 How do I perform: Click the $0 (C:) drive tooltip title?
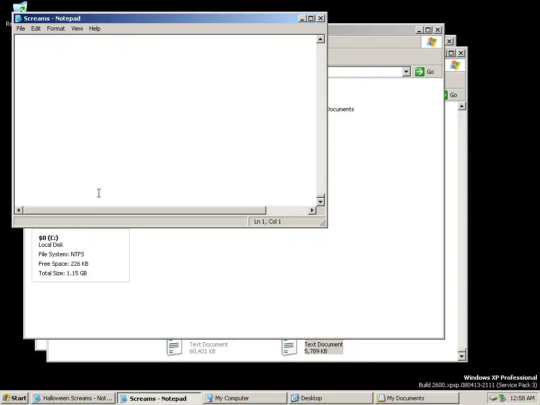pyautogui.click(x=49, y=238)
